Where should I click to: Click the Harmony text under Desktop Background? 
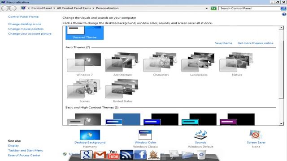click(90, 147)
